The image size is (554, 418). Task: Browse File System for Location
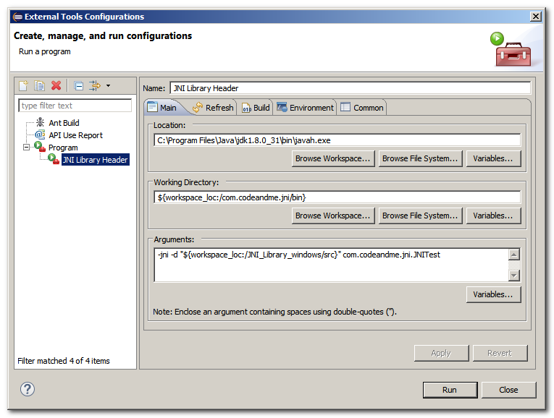point(420,158)
